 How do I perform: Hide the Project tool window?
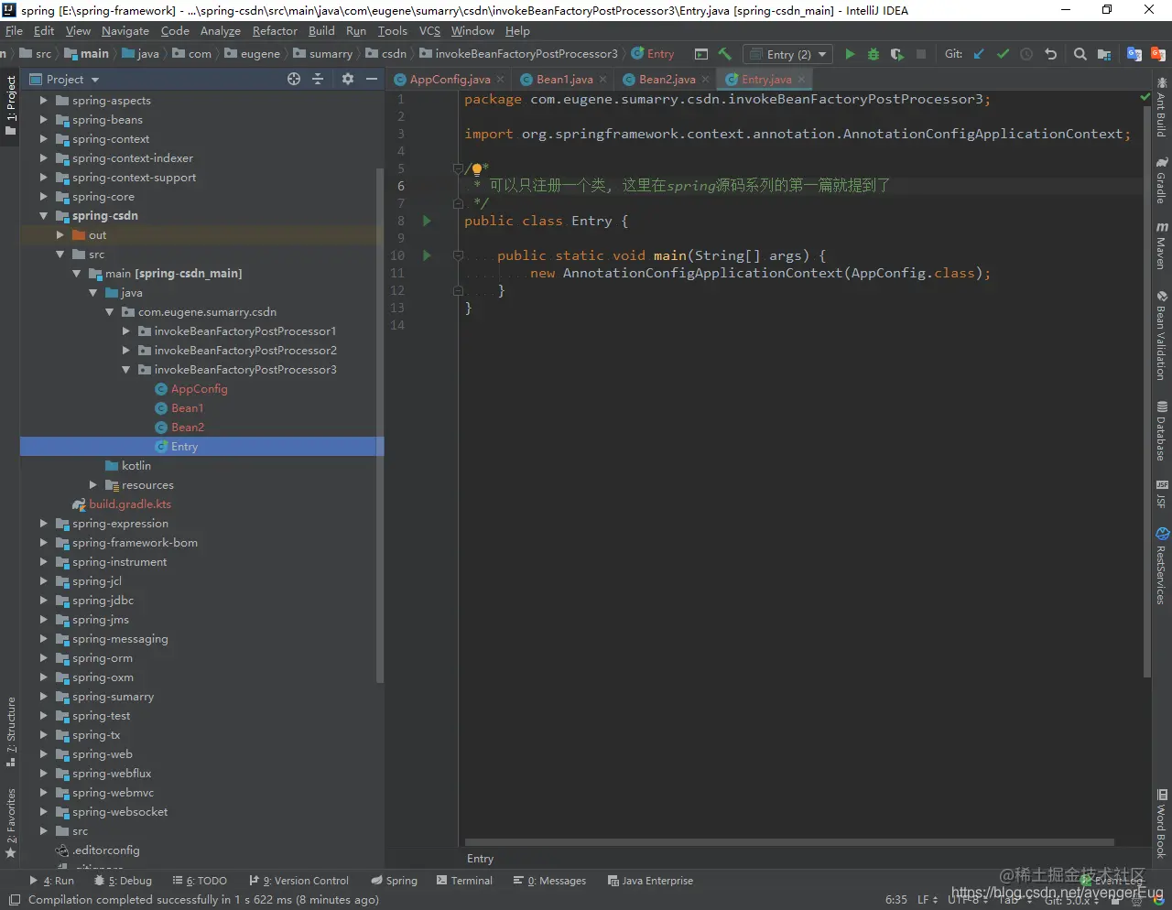372,79
